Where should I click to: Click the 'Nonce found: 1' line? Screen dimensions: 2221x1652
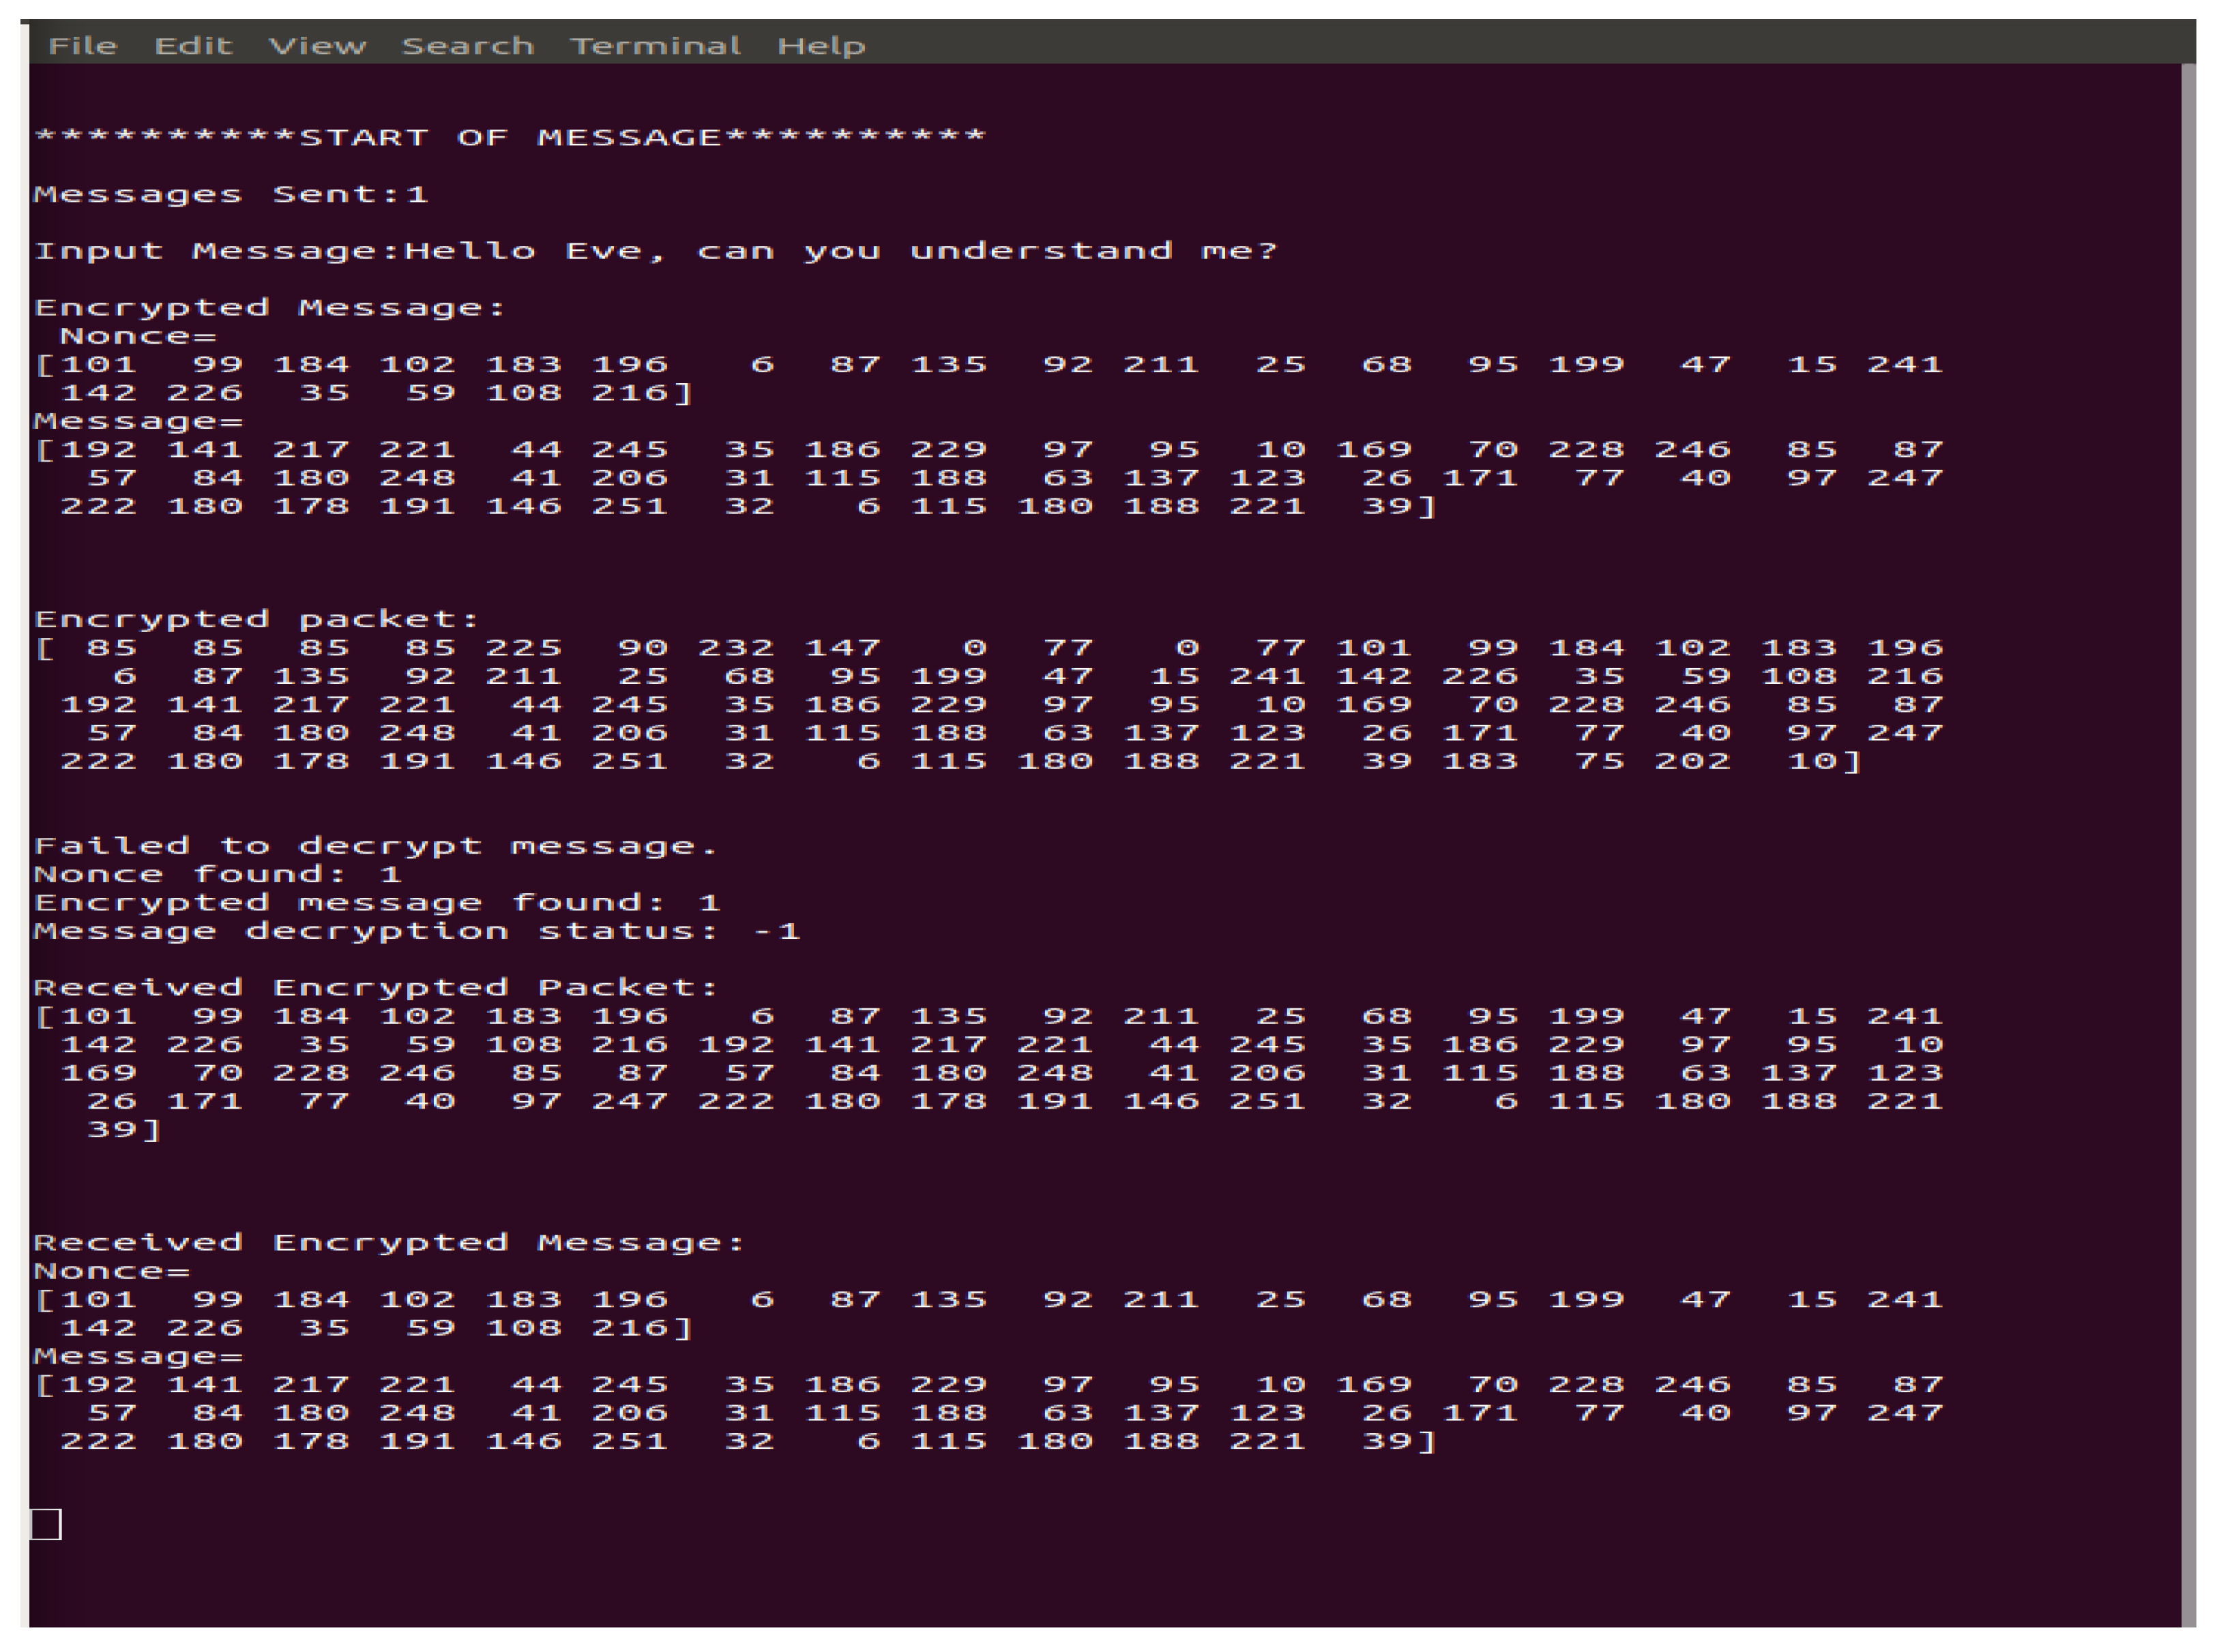[x=217, y=874]
